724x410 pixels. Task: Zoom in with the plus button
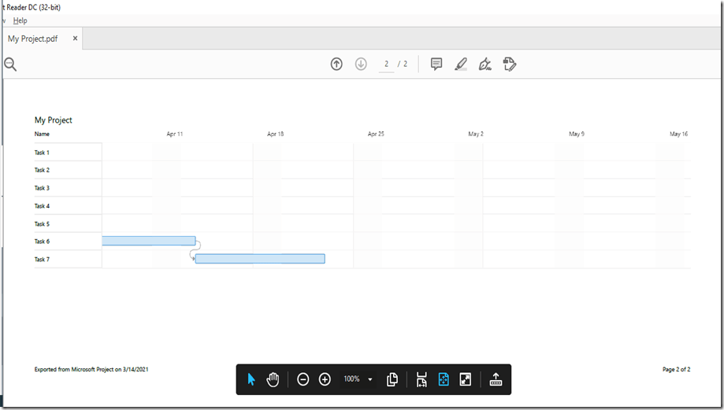click(325, 379)
